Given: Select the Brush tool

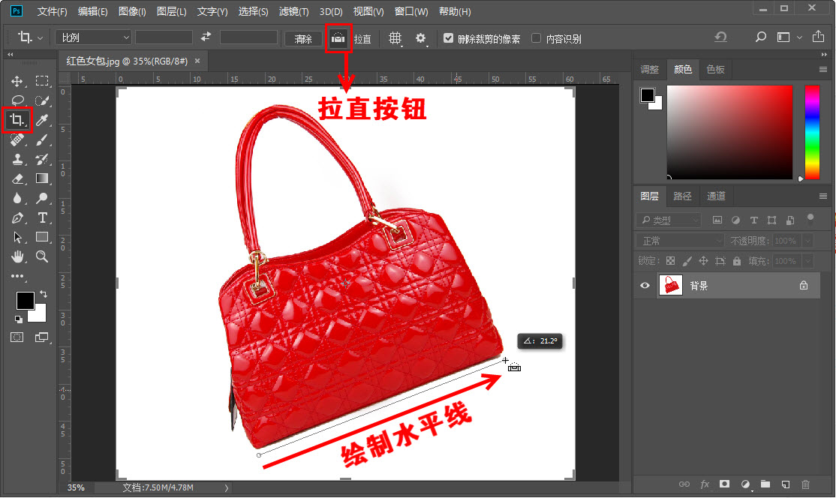Looking at the screenshot, I should pyautogui.click(x=42, y=139).
